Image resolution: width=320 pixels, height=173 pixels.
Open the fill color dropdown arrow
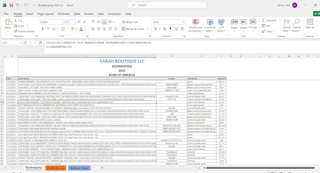[x=76, y=29]
